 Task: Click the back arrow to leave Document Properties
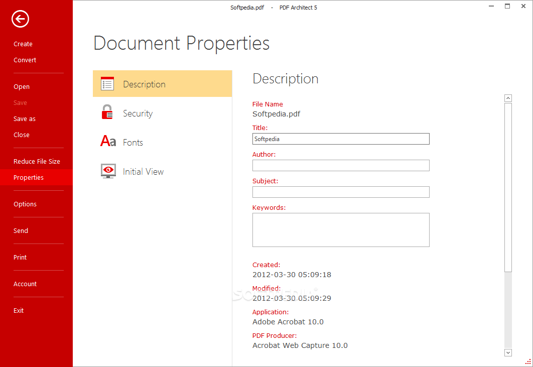tap(20, 19)
